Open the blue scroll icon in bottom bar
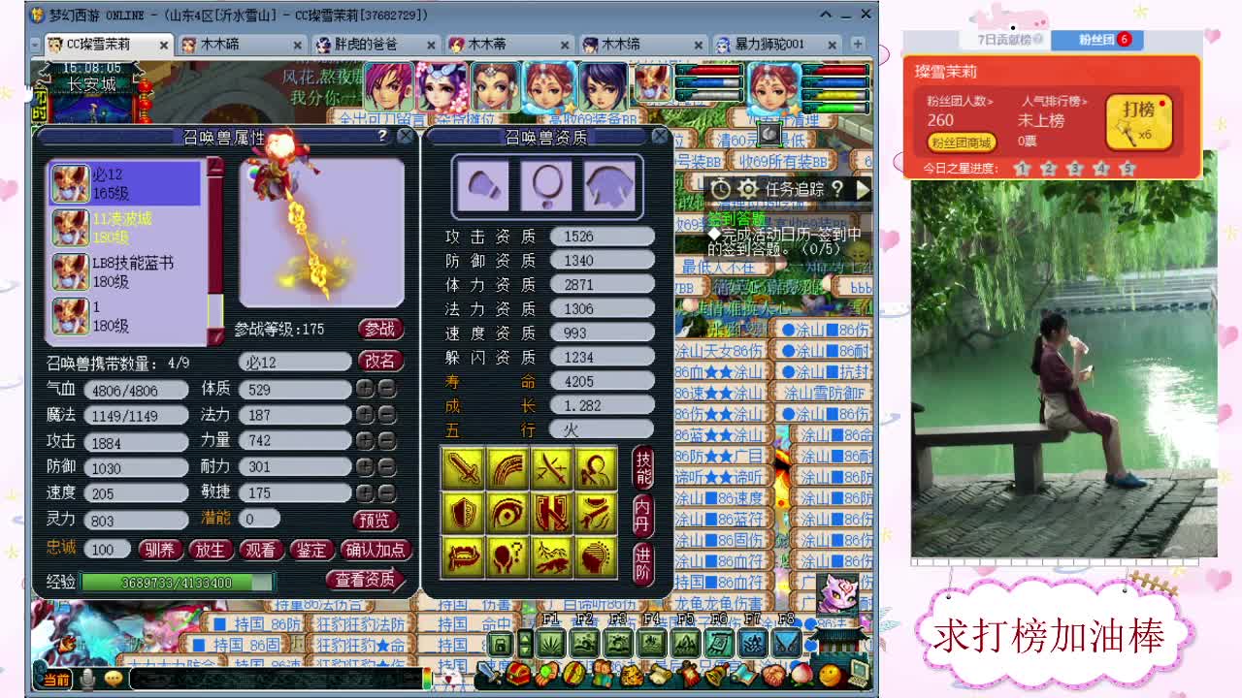 [x=743, y=674]
